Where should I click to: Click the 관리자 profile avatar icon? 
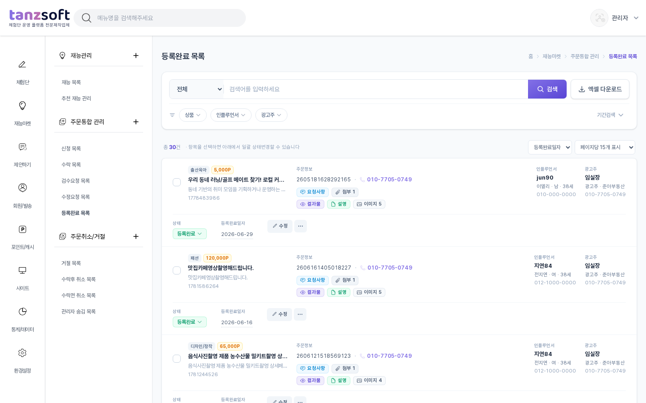tap(599, 18)
